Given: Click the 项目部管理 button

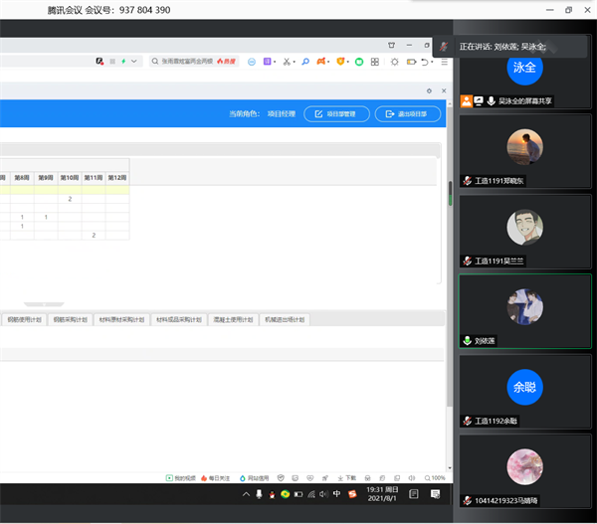Looking at the screenshot, I should [336, 114].
